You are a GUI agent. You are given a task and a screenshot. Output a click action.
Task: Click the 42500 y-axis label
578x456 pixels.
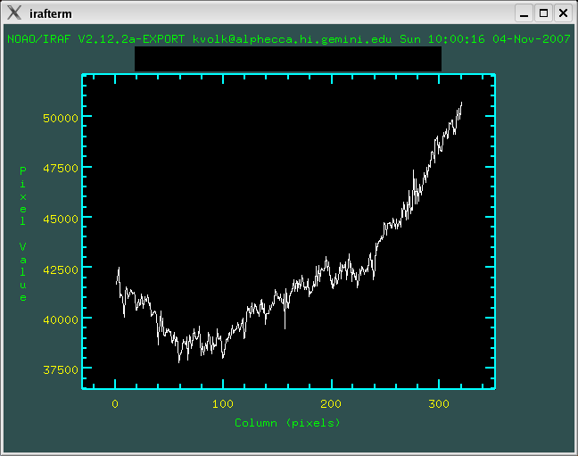coord(61,269)
